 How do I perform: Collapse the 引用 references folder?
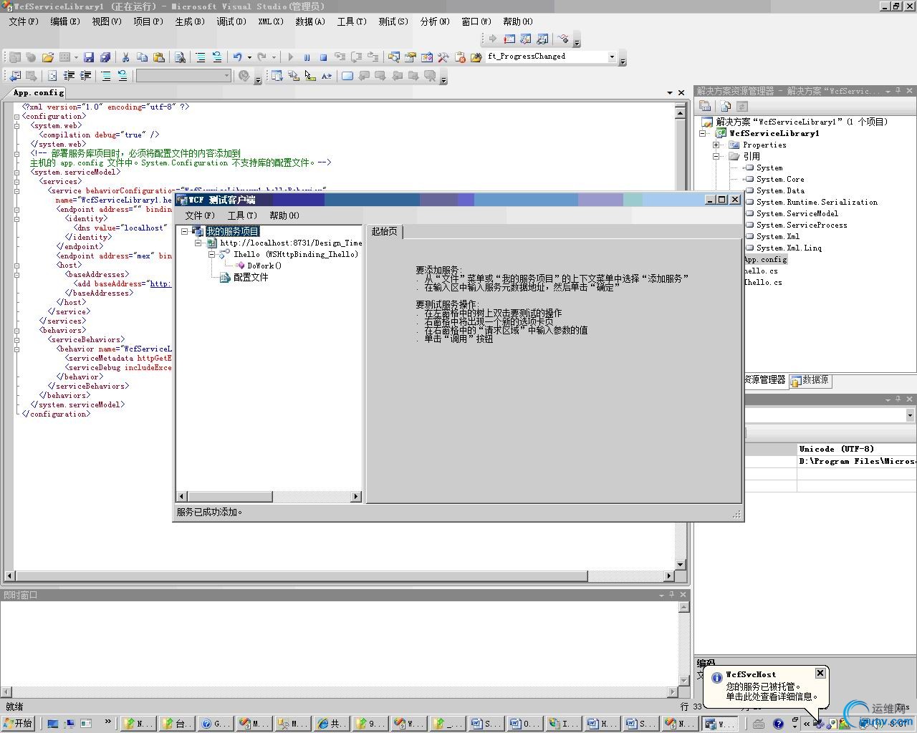click(x=716, y=156)
